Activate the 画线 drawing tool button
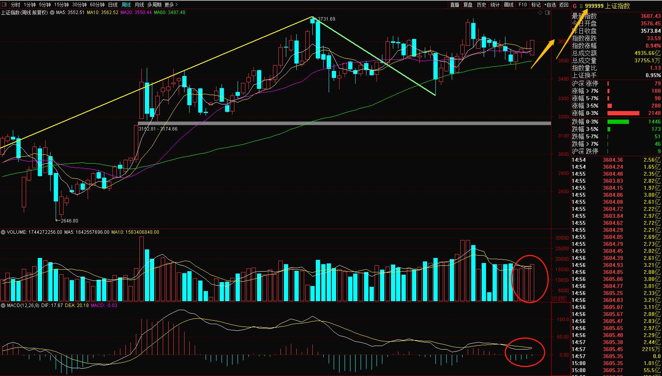Viewport: 662px width, 376px height. (x=509, y=5)
